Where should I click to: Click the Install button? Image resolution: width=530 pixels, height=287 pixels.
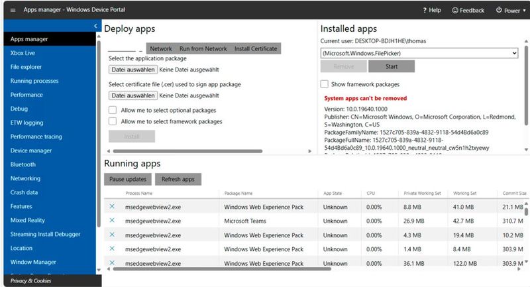coord(132,137)
